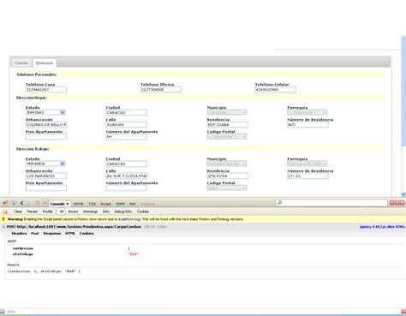Screen dimensions: 406x316
Task: Go back with the Firebug back arrow
Action: pyautogui.click(x=22, y=203)
